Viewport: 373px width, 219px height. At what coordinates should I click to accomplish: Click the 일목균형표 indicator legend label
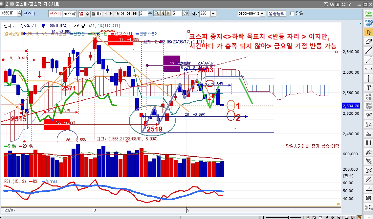14,34
